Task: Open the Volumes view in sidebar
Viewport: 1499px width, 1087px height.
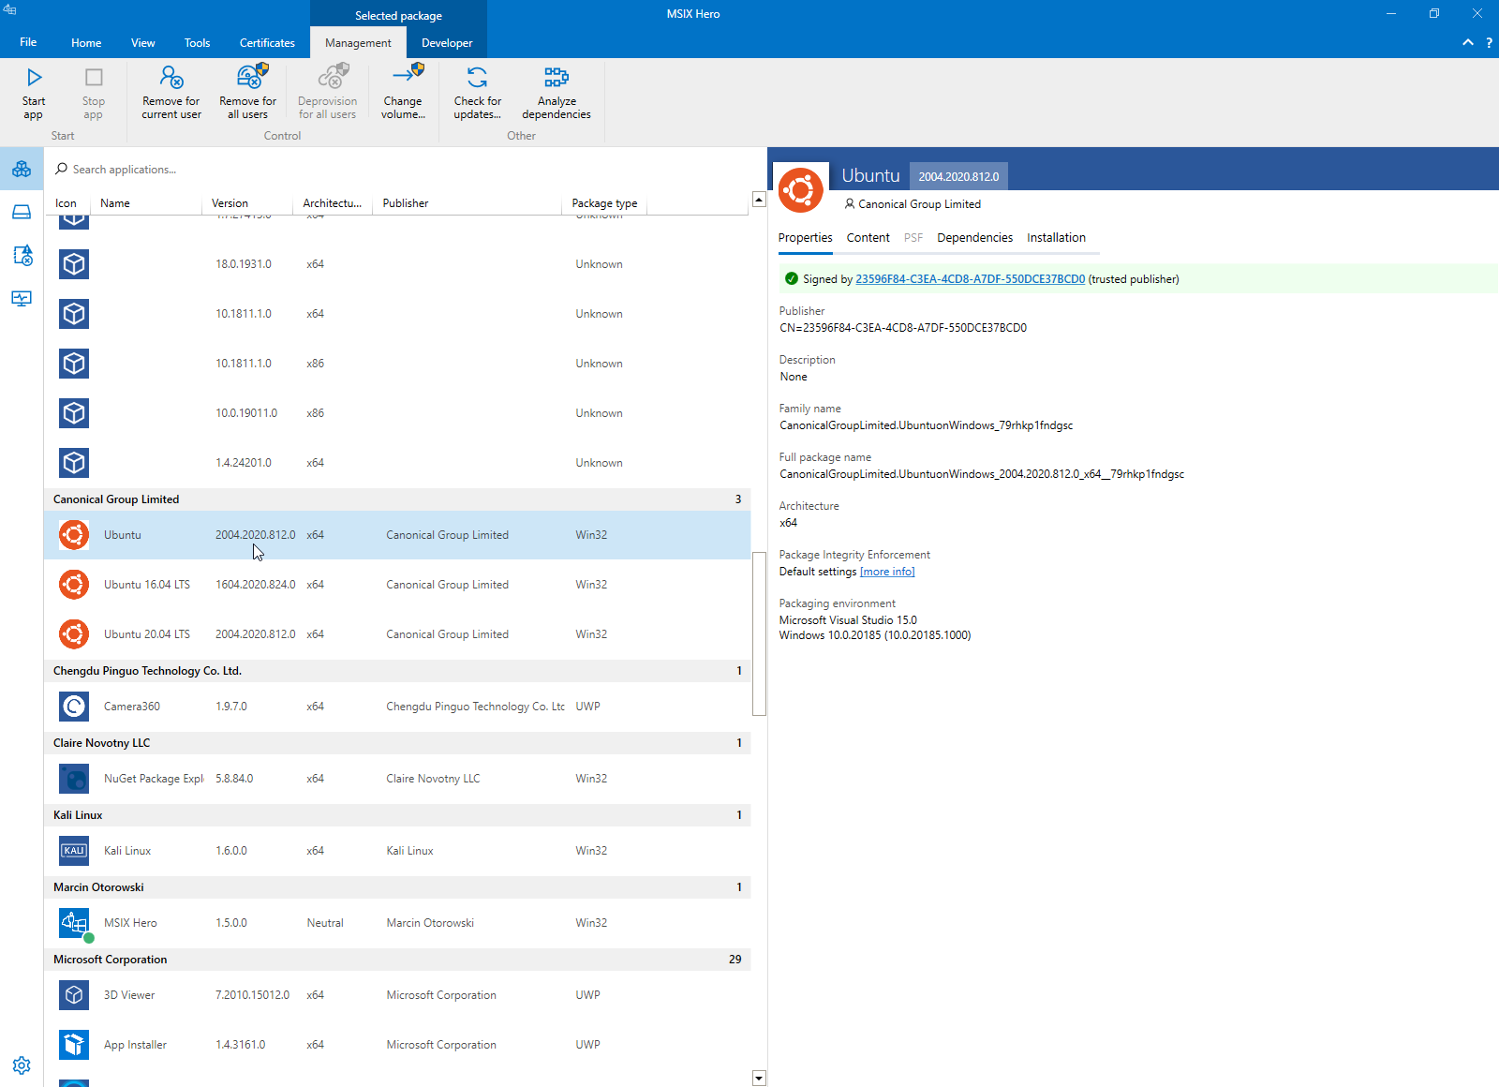Action: 22,213
